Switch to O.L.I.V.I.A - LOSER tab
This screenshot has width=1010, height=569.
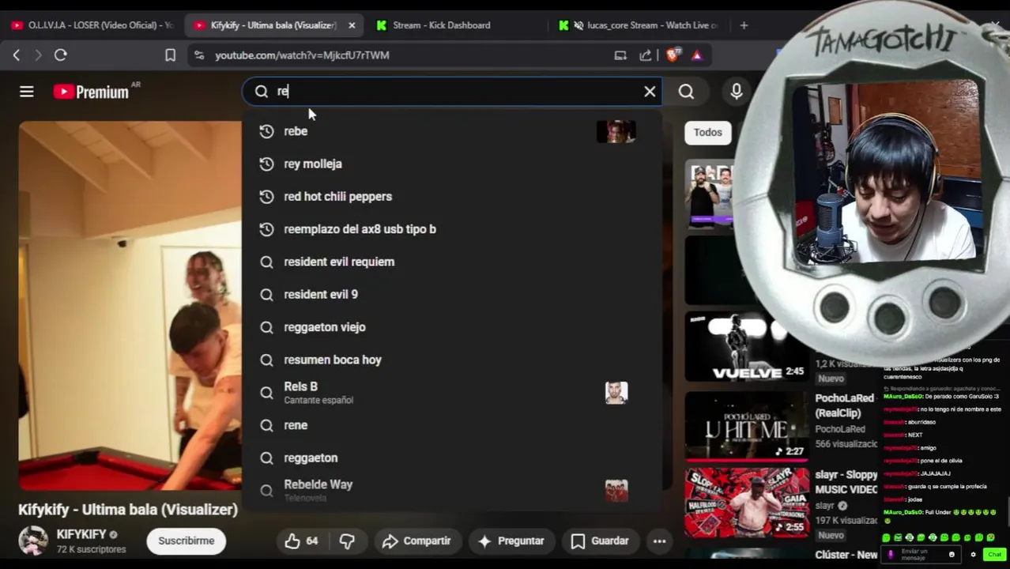[x=92, y=25]
